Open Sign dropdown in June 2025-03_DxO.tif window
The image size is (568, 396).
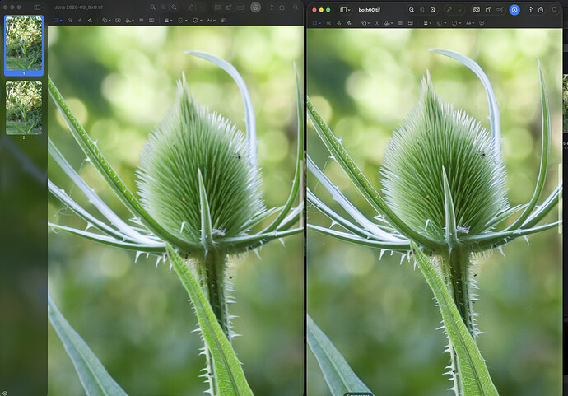click(x=130, y=21)
